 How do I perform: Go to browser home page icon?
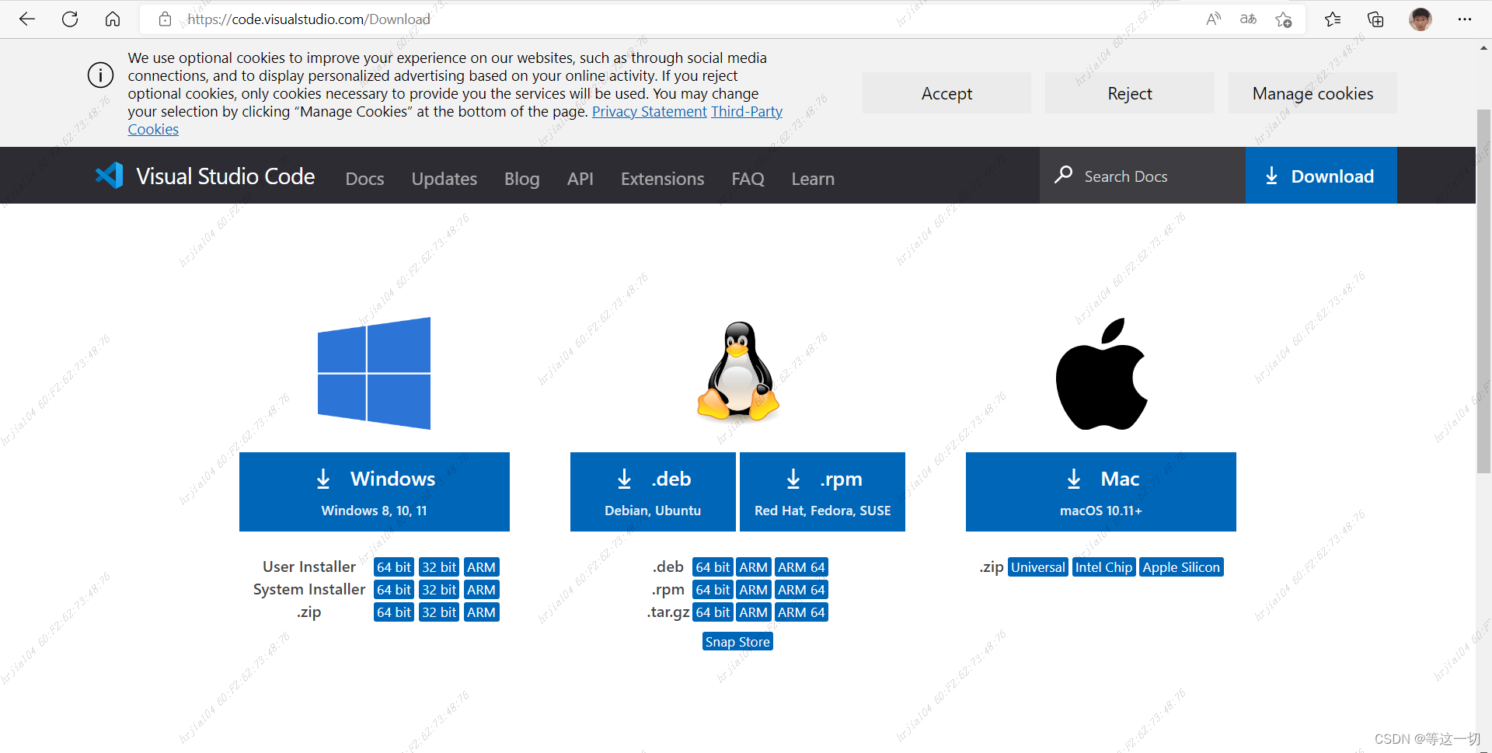pyautogui.click(x=113, y=19)
